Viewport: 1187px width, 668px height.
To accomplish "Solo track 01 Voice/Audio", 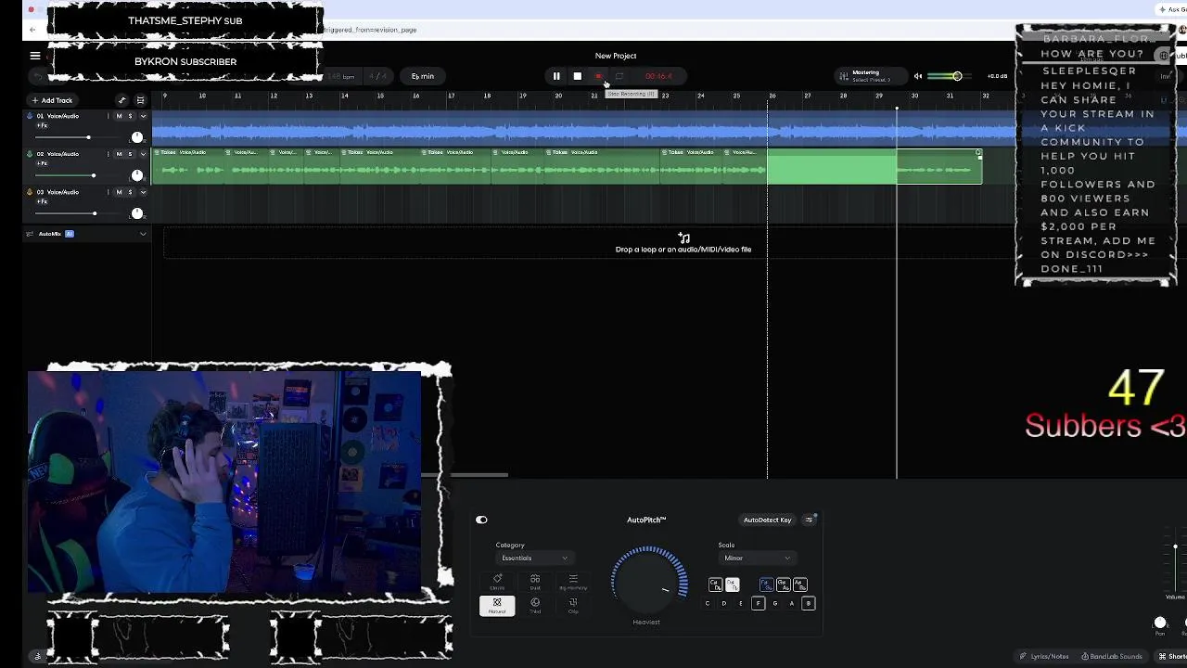I will (130, 116).
